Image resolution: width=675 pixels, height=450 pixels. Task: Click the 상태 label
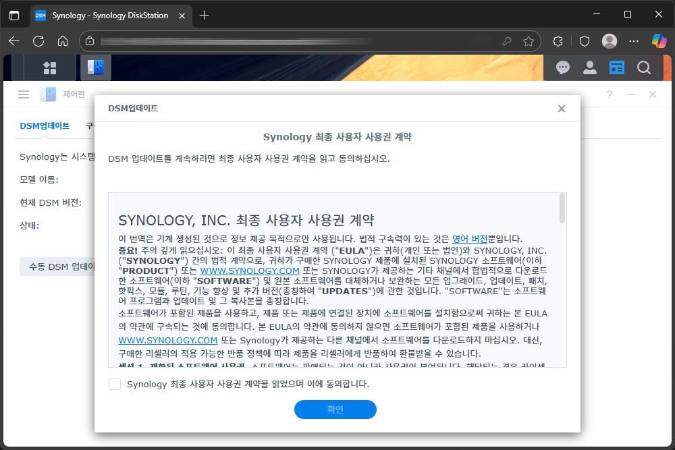(29, 225)
